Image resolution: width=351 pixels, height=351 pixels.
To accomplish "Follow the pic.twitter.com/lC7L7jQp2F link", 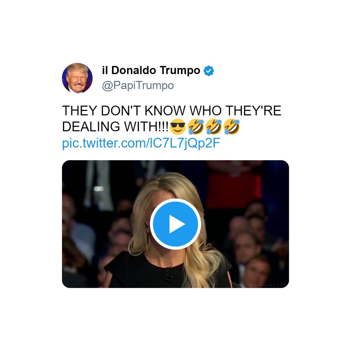I will (x=141, y=143).
